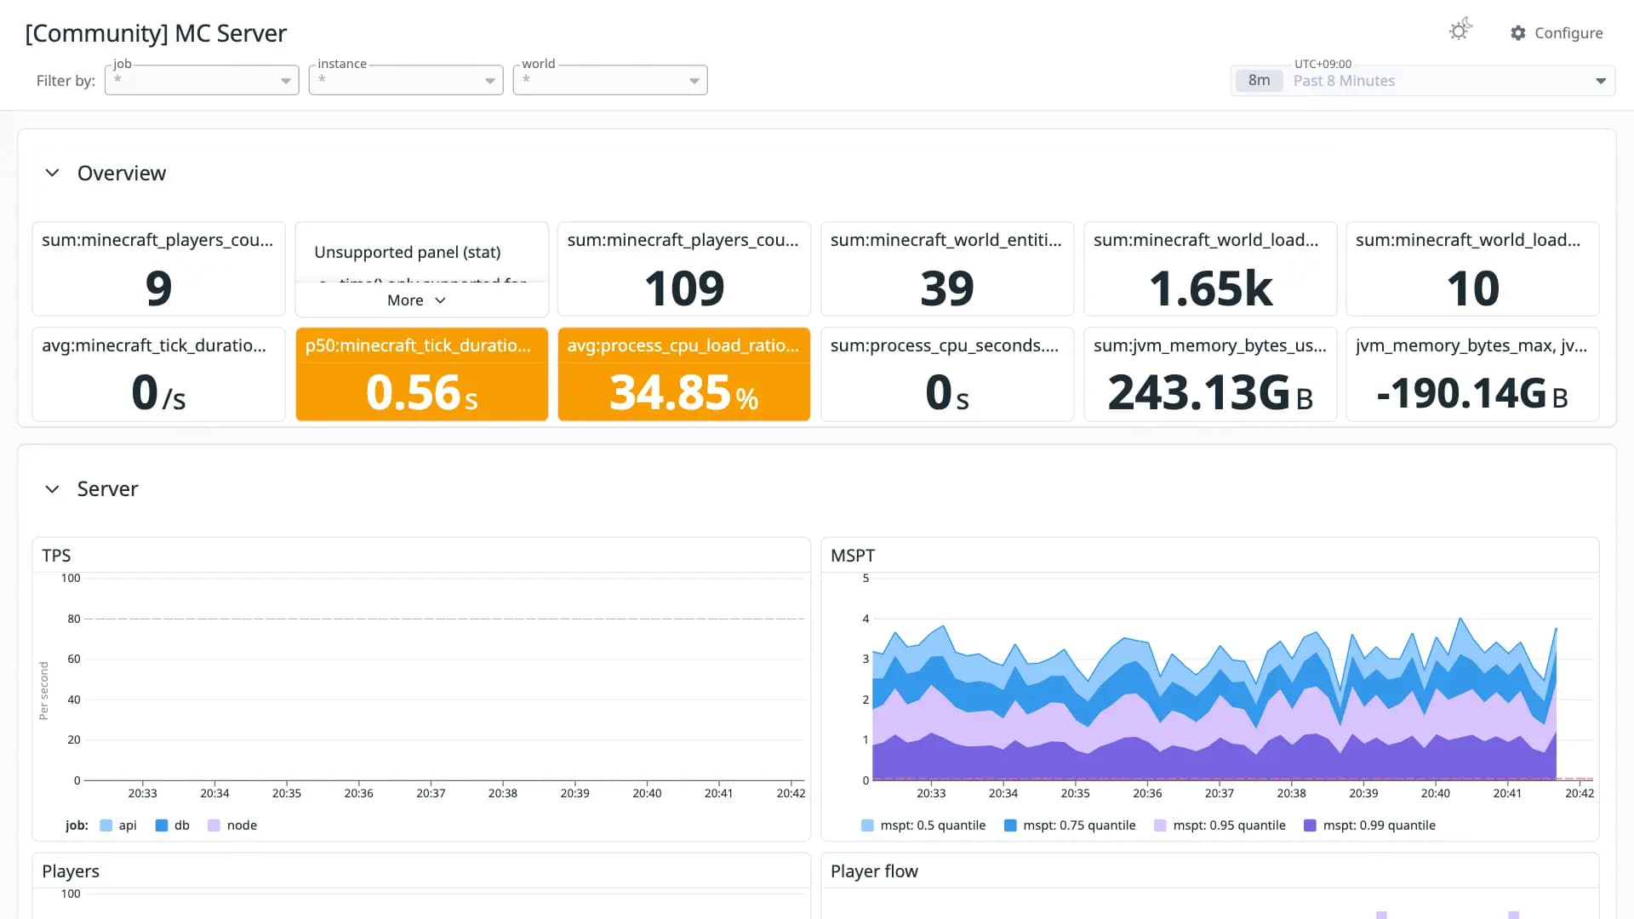1634x919 pixels.
Task: Toggle the node series in TPS legend
Action: click(x=232, y=825)
